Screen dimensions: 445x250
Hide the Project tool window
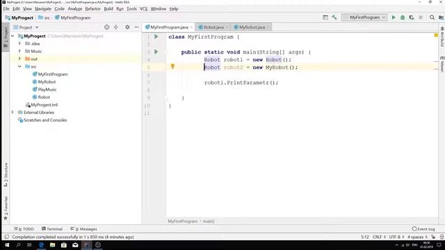tap(136, 27)
